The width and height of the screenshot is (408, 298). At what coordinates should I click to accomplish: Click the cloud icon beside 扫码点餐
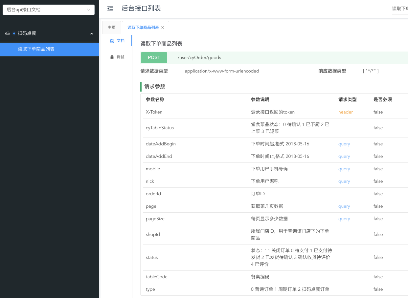click(x=8, y=33)
